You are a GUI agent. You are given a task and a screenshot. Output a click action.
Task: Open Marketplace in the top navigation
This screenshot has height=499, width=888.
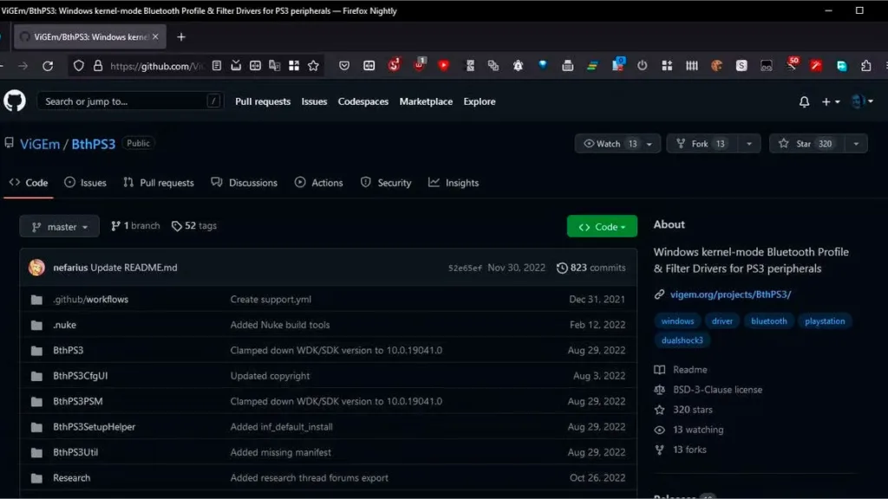click(x=426, y=102)
